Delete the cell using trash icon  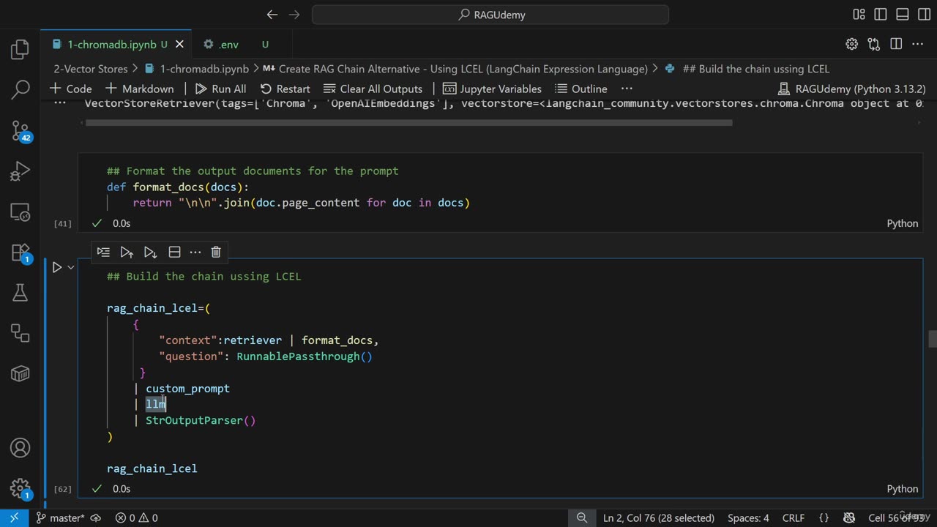tap(216, 252)
